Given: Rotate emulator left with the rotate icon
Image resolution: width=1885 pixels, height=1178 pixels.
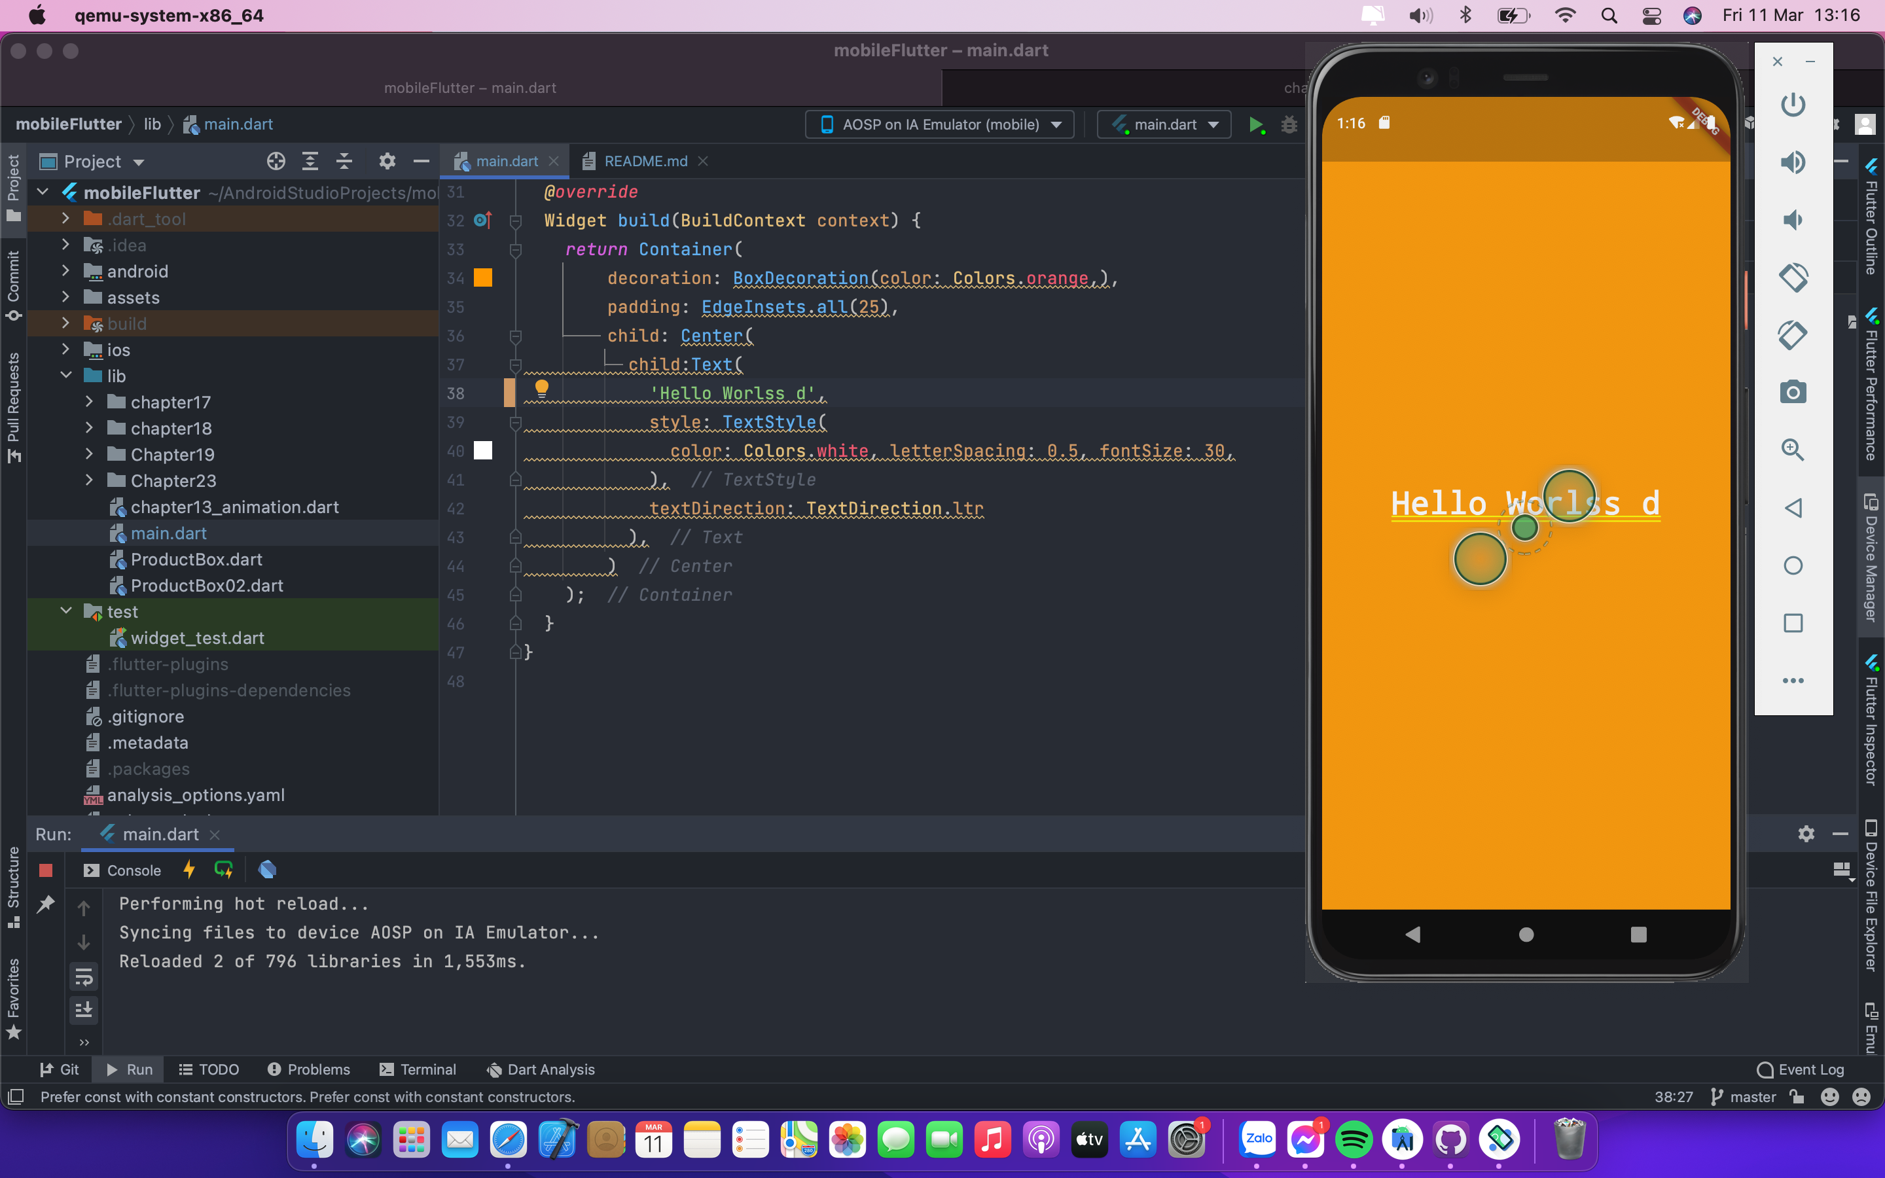Looking at the screenshot, I should point(1793,277).
